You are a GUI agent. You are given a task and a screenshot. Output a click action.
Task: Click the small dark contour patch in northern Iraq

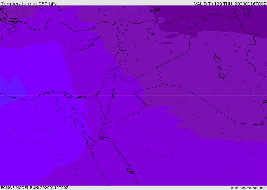coord(172,36)
